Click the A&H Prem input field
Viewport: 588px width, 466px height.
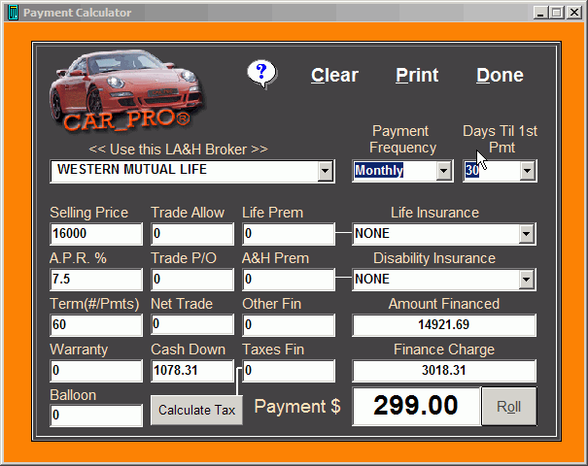click(289, 280)
